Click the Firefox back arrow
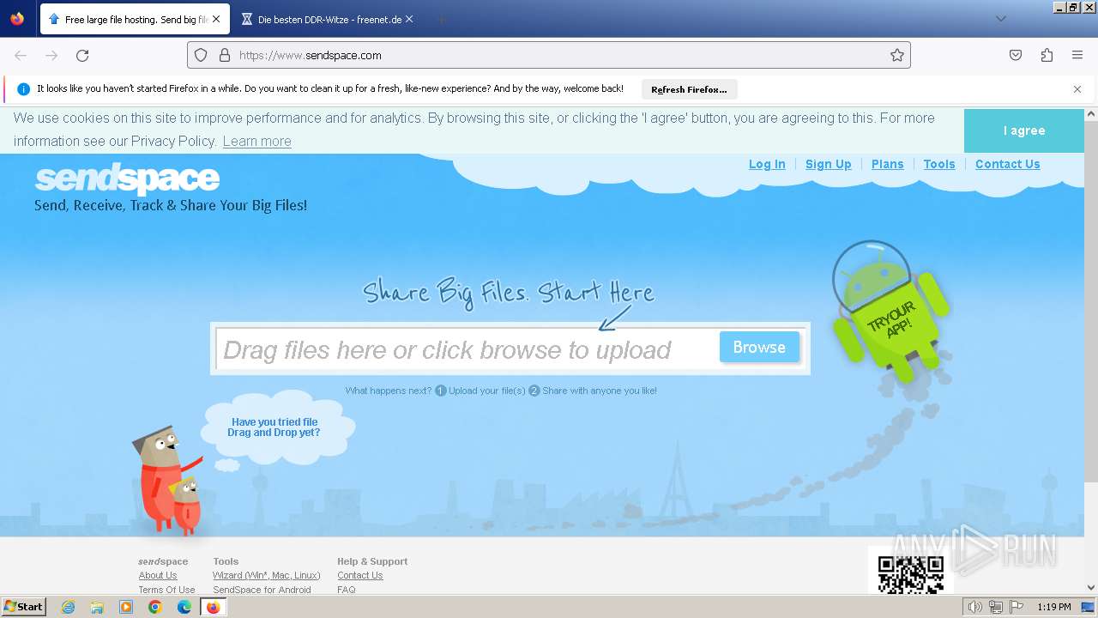 (x=21, y=55)
